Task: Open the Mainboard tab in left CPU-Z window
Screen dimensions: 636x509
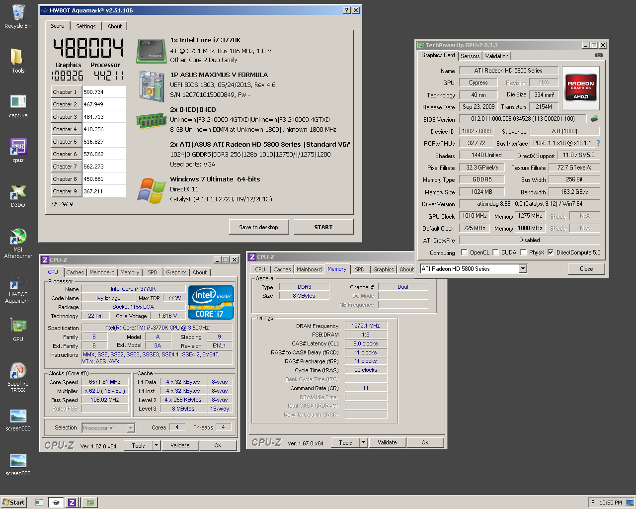Action: [x=102, y=272]
